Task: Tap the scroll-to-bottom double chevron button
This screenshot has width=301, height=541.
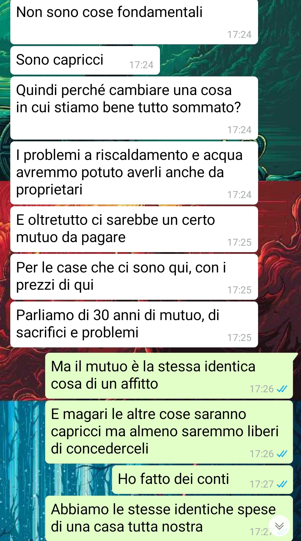Action: point(279,526)
